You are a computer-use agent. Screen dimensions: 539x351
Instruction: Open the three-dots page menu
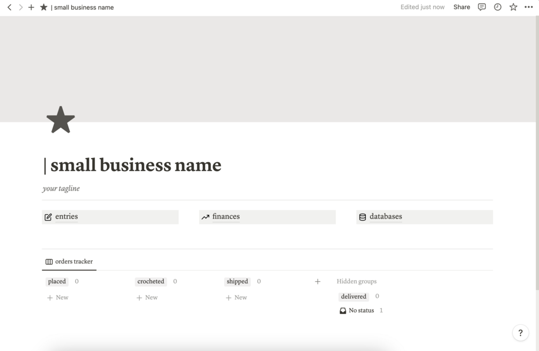(x=529, y=7)
